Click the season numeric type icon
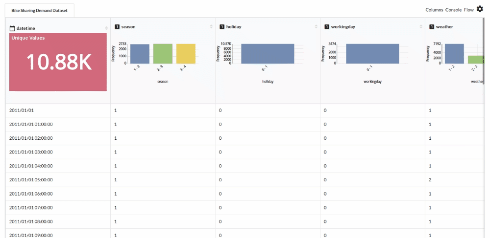Image resolution: width=490 pixels, height=238 pixels. [117, 27]
